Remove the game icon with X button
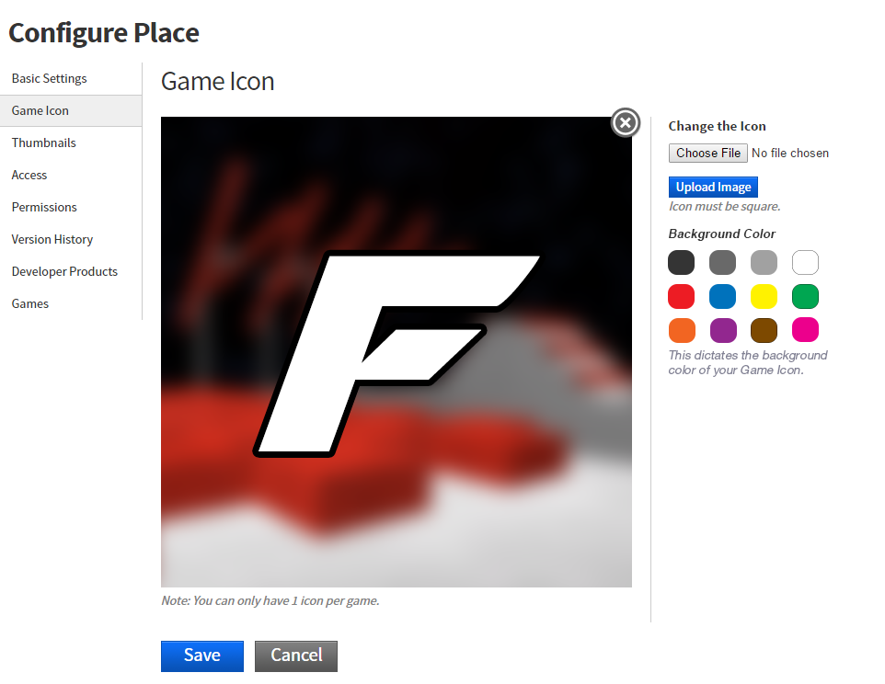The height and width of the screenshot is (684, 885). (626, 122)
